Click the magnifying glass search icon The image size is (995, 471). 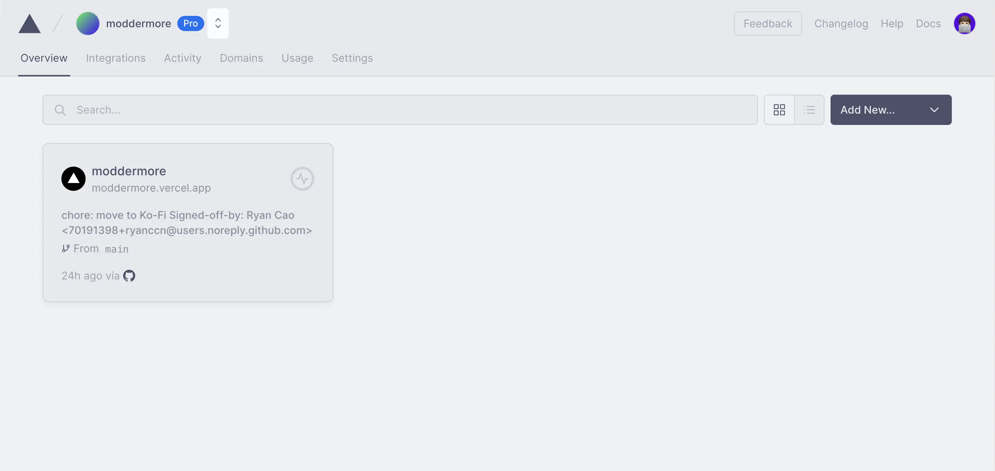pos(60,110)
